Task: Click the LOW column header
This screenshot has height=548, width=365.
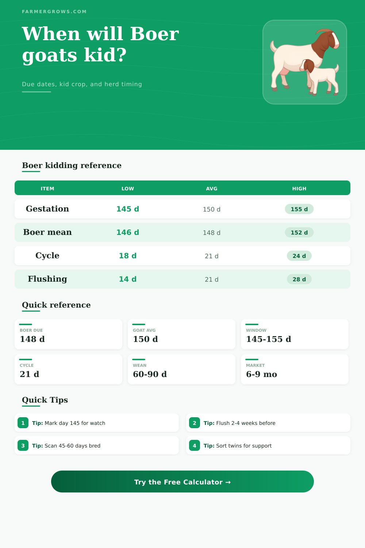Action: (128, 189)
